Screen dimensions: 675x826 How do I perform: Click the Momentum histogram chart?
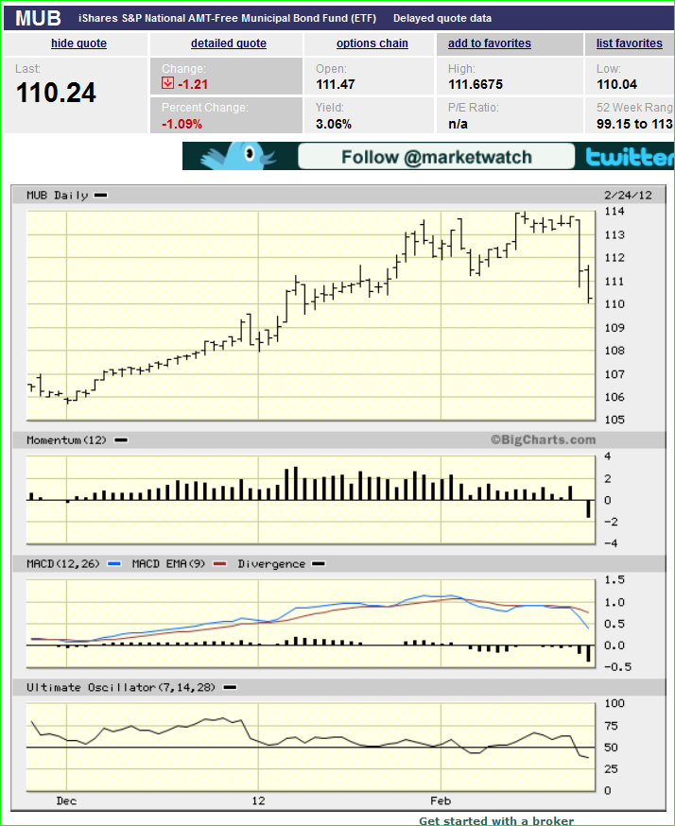[311, 500]
